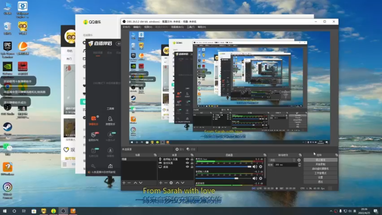Image resolution: width=382 pixels, height=215 pixels.
Task: Move source down in Sources panel
Action: click(182, 183)
